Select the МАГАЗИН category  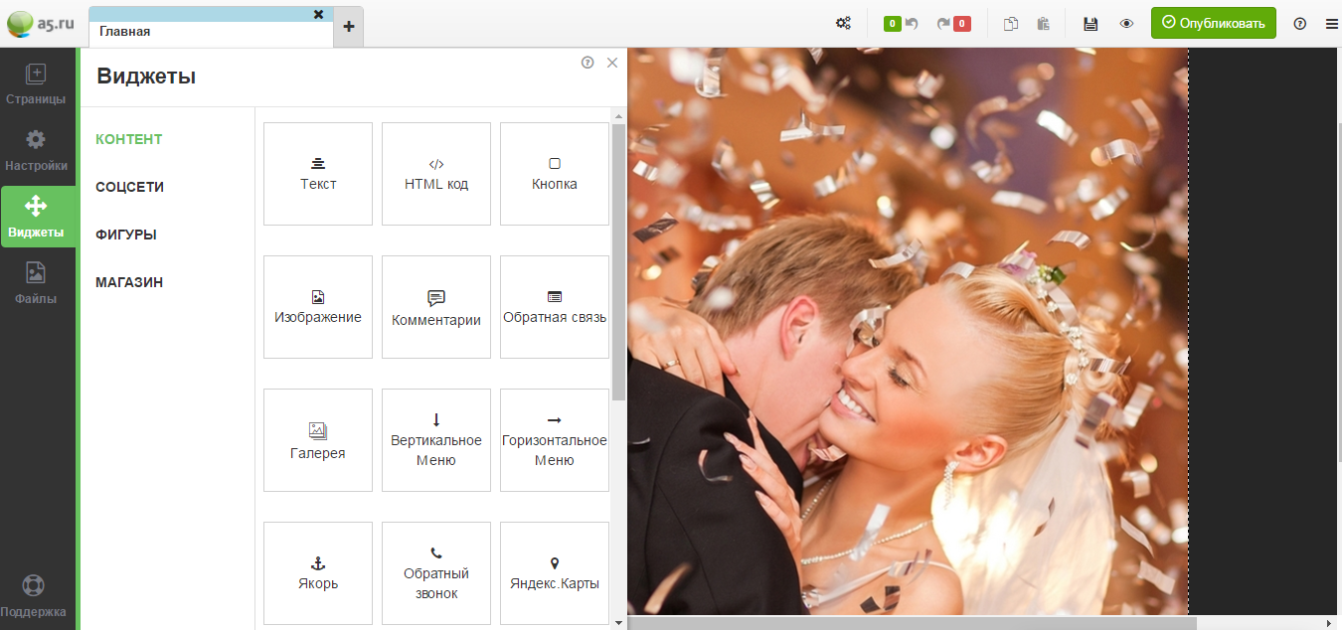pyautogui.click(x=129, y=282)
